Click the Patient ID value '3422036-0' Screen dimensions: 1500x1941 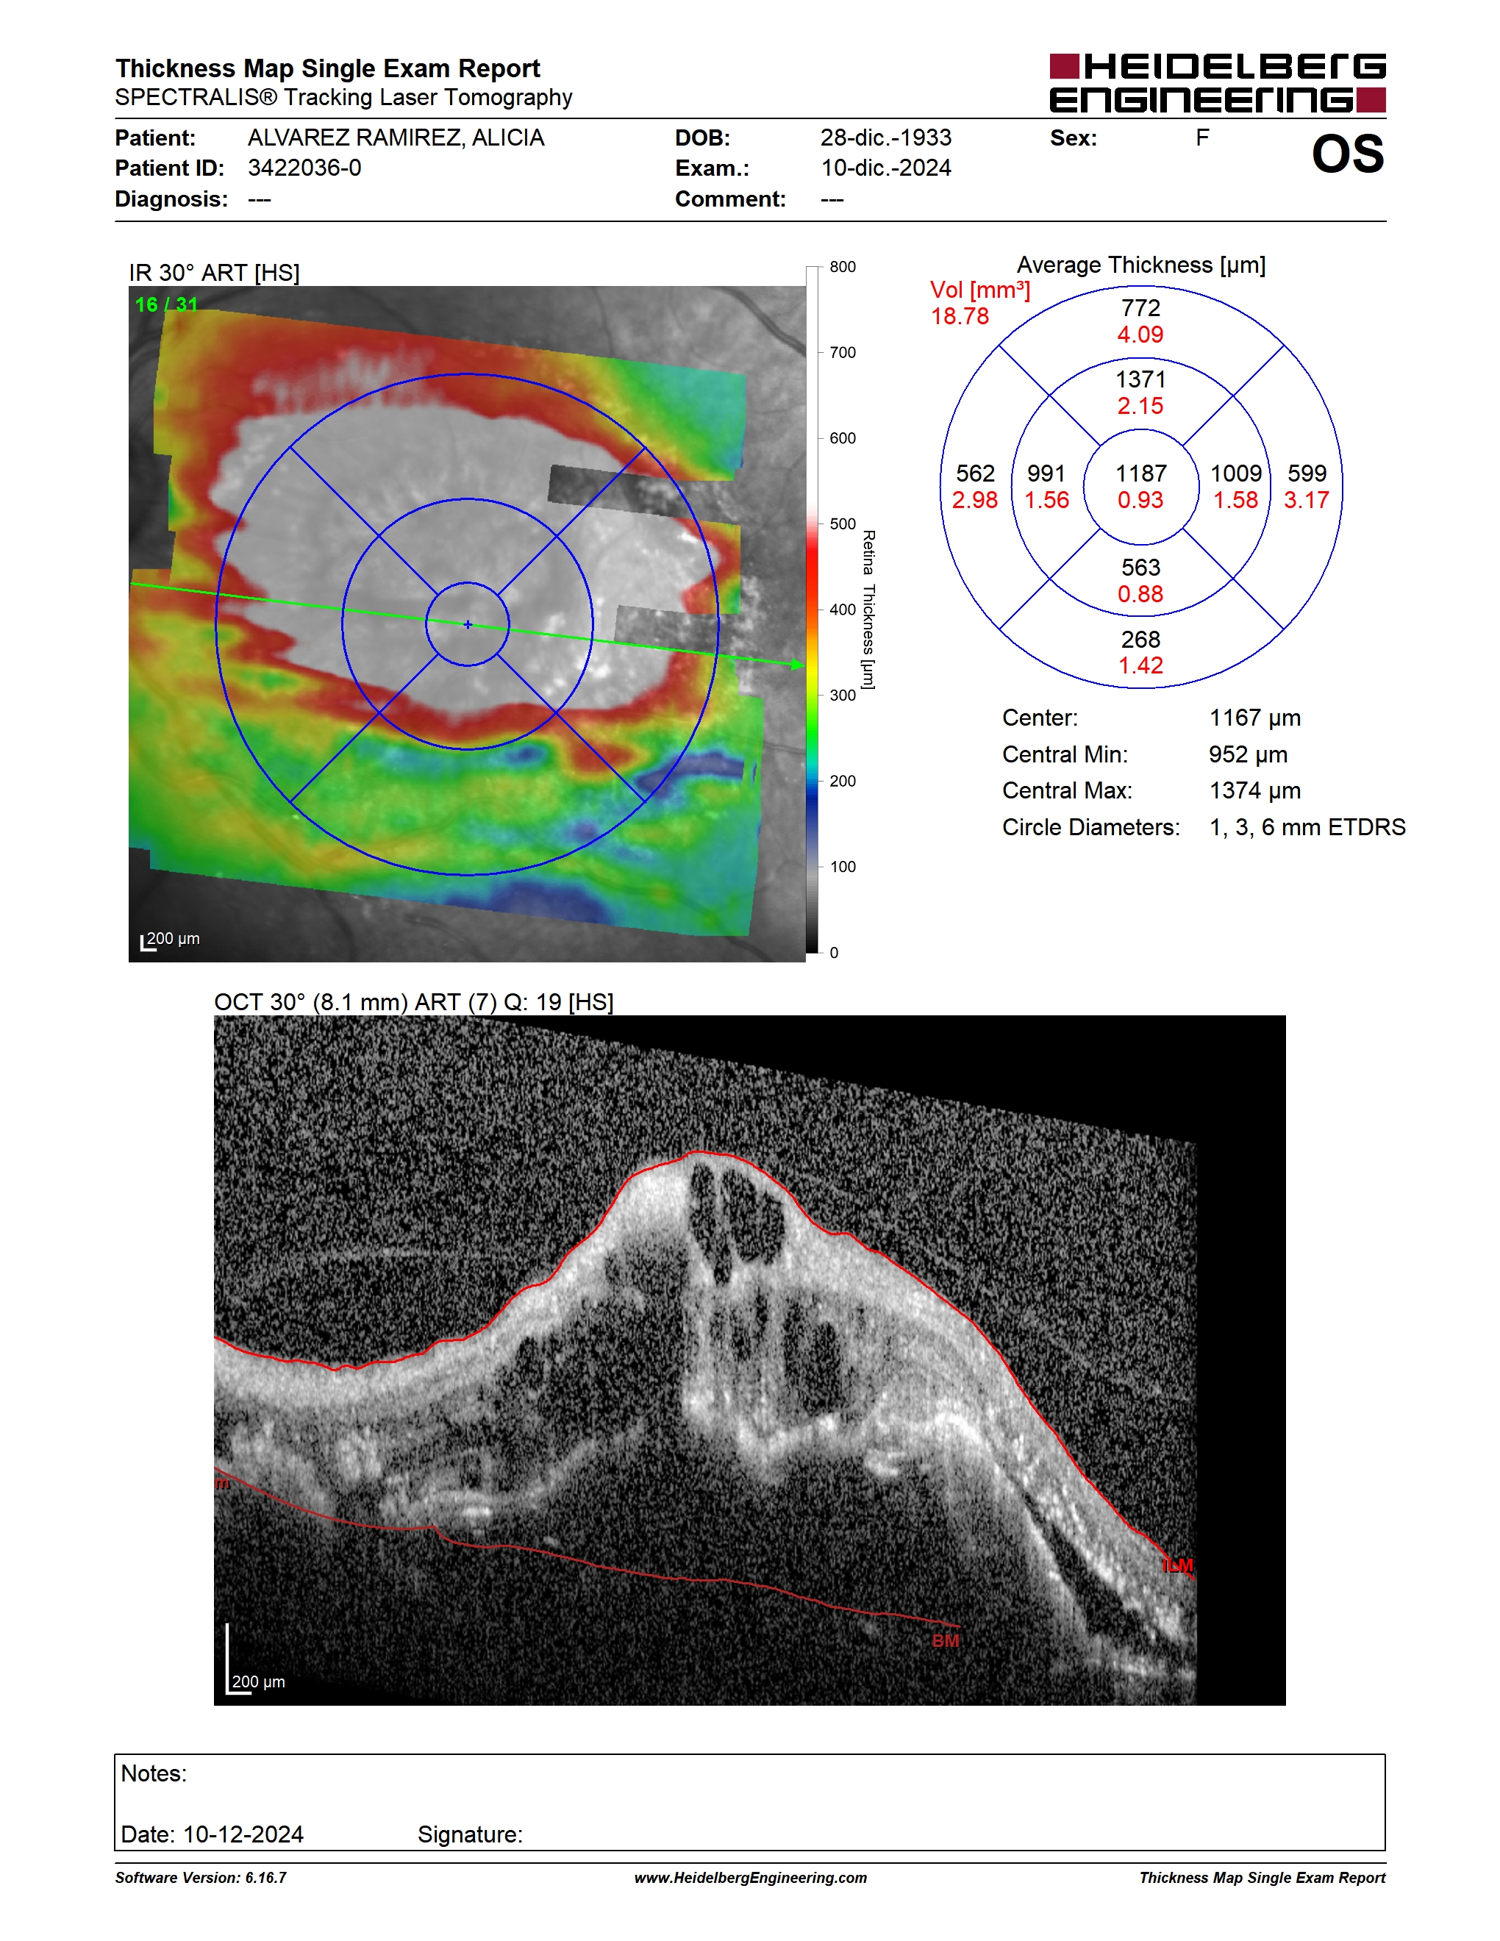point(305,168)
